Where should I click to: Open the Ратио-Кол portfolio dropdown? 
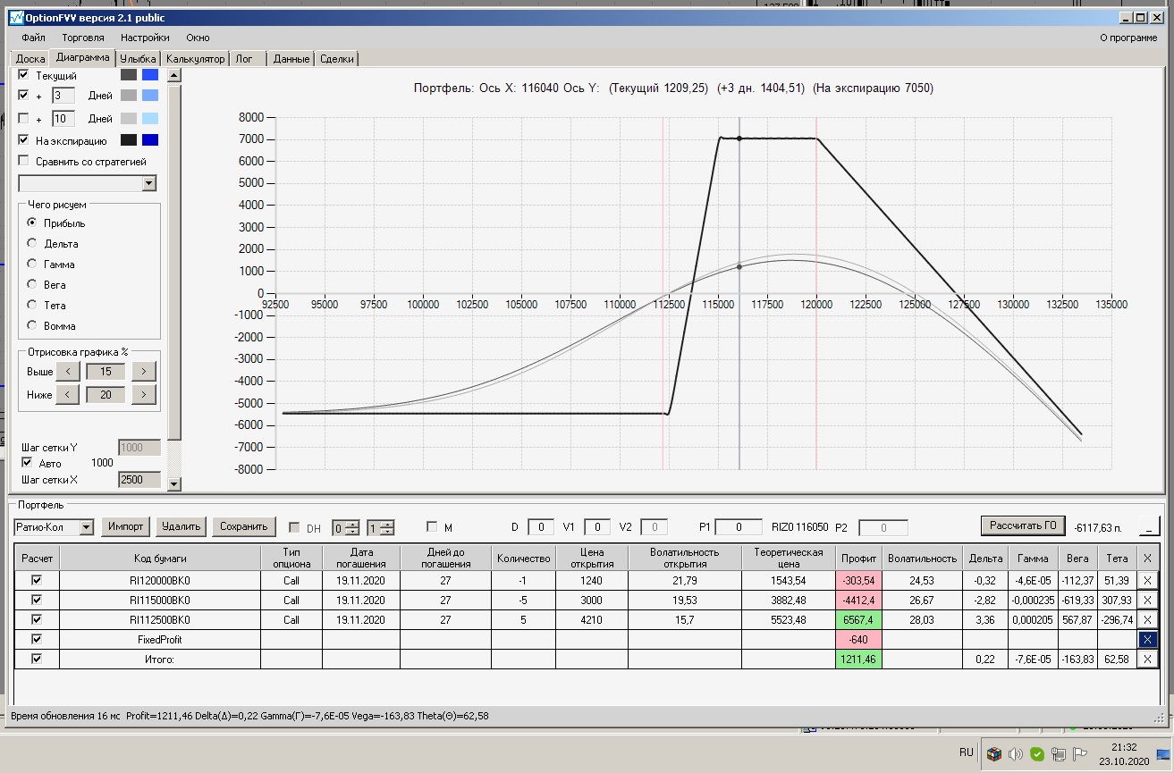coord(87,527)
